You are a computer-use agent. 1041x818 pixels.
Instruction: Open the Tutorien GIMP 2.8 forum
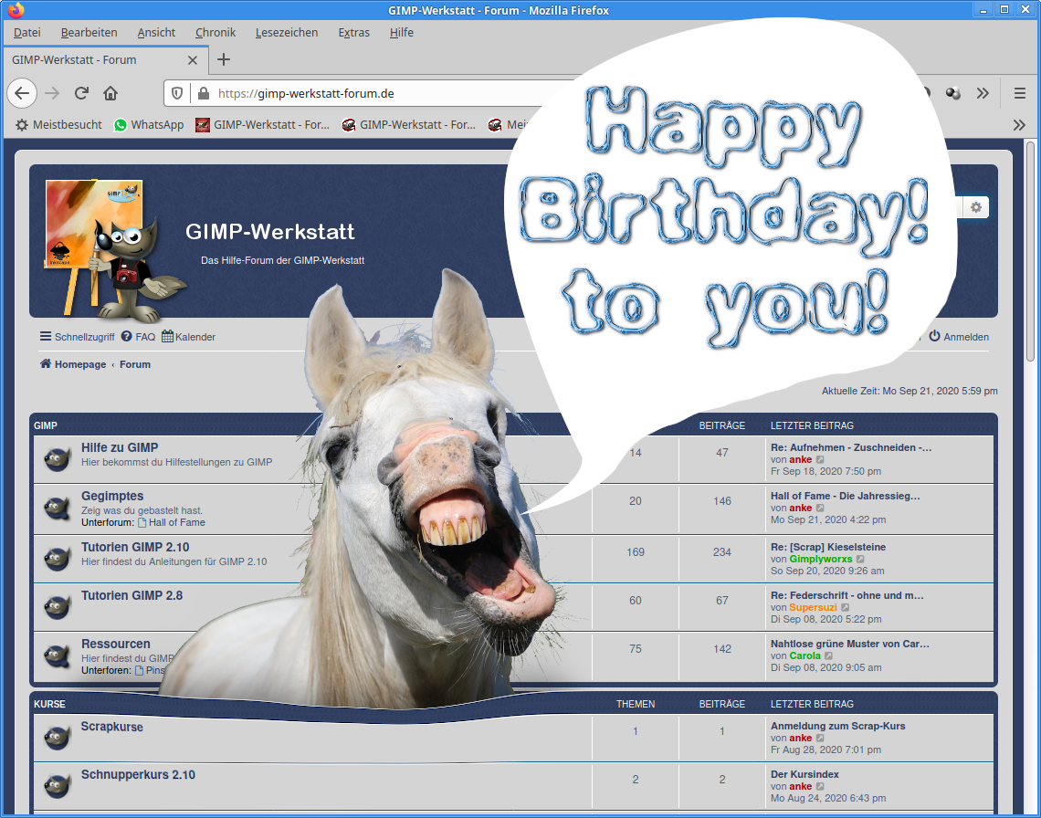132,595
